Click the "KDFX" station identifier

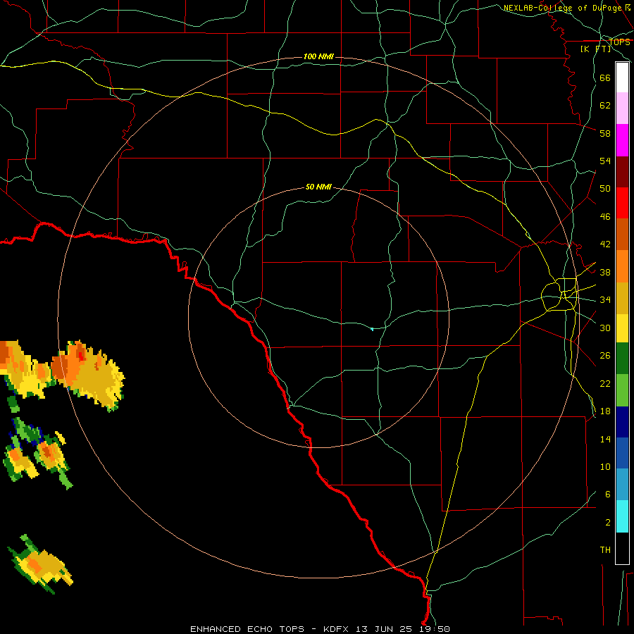(x=337, y=629)
